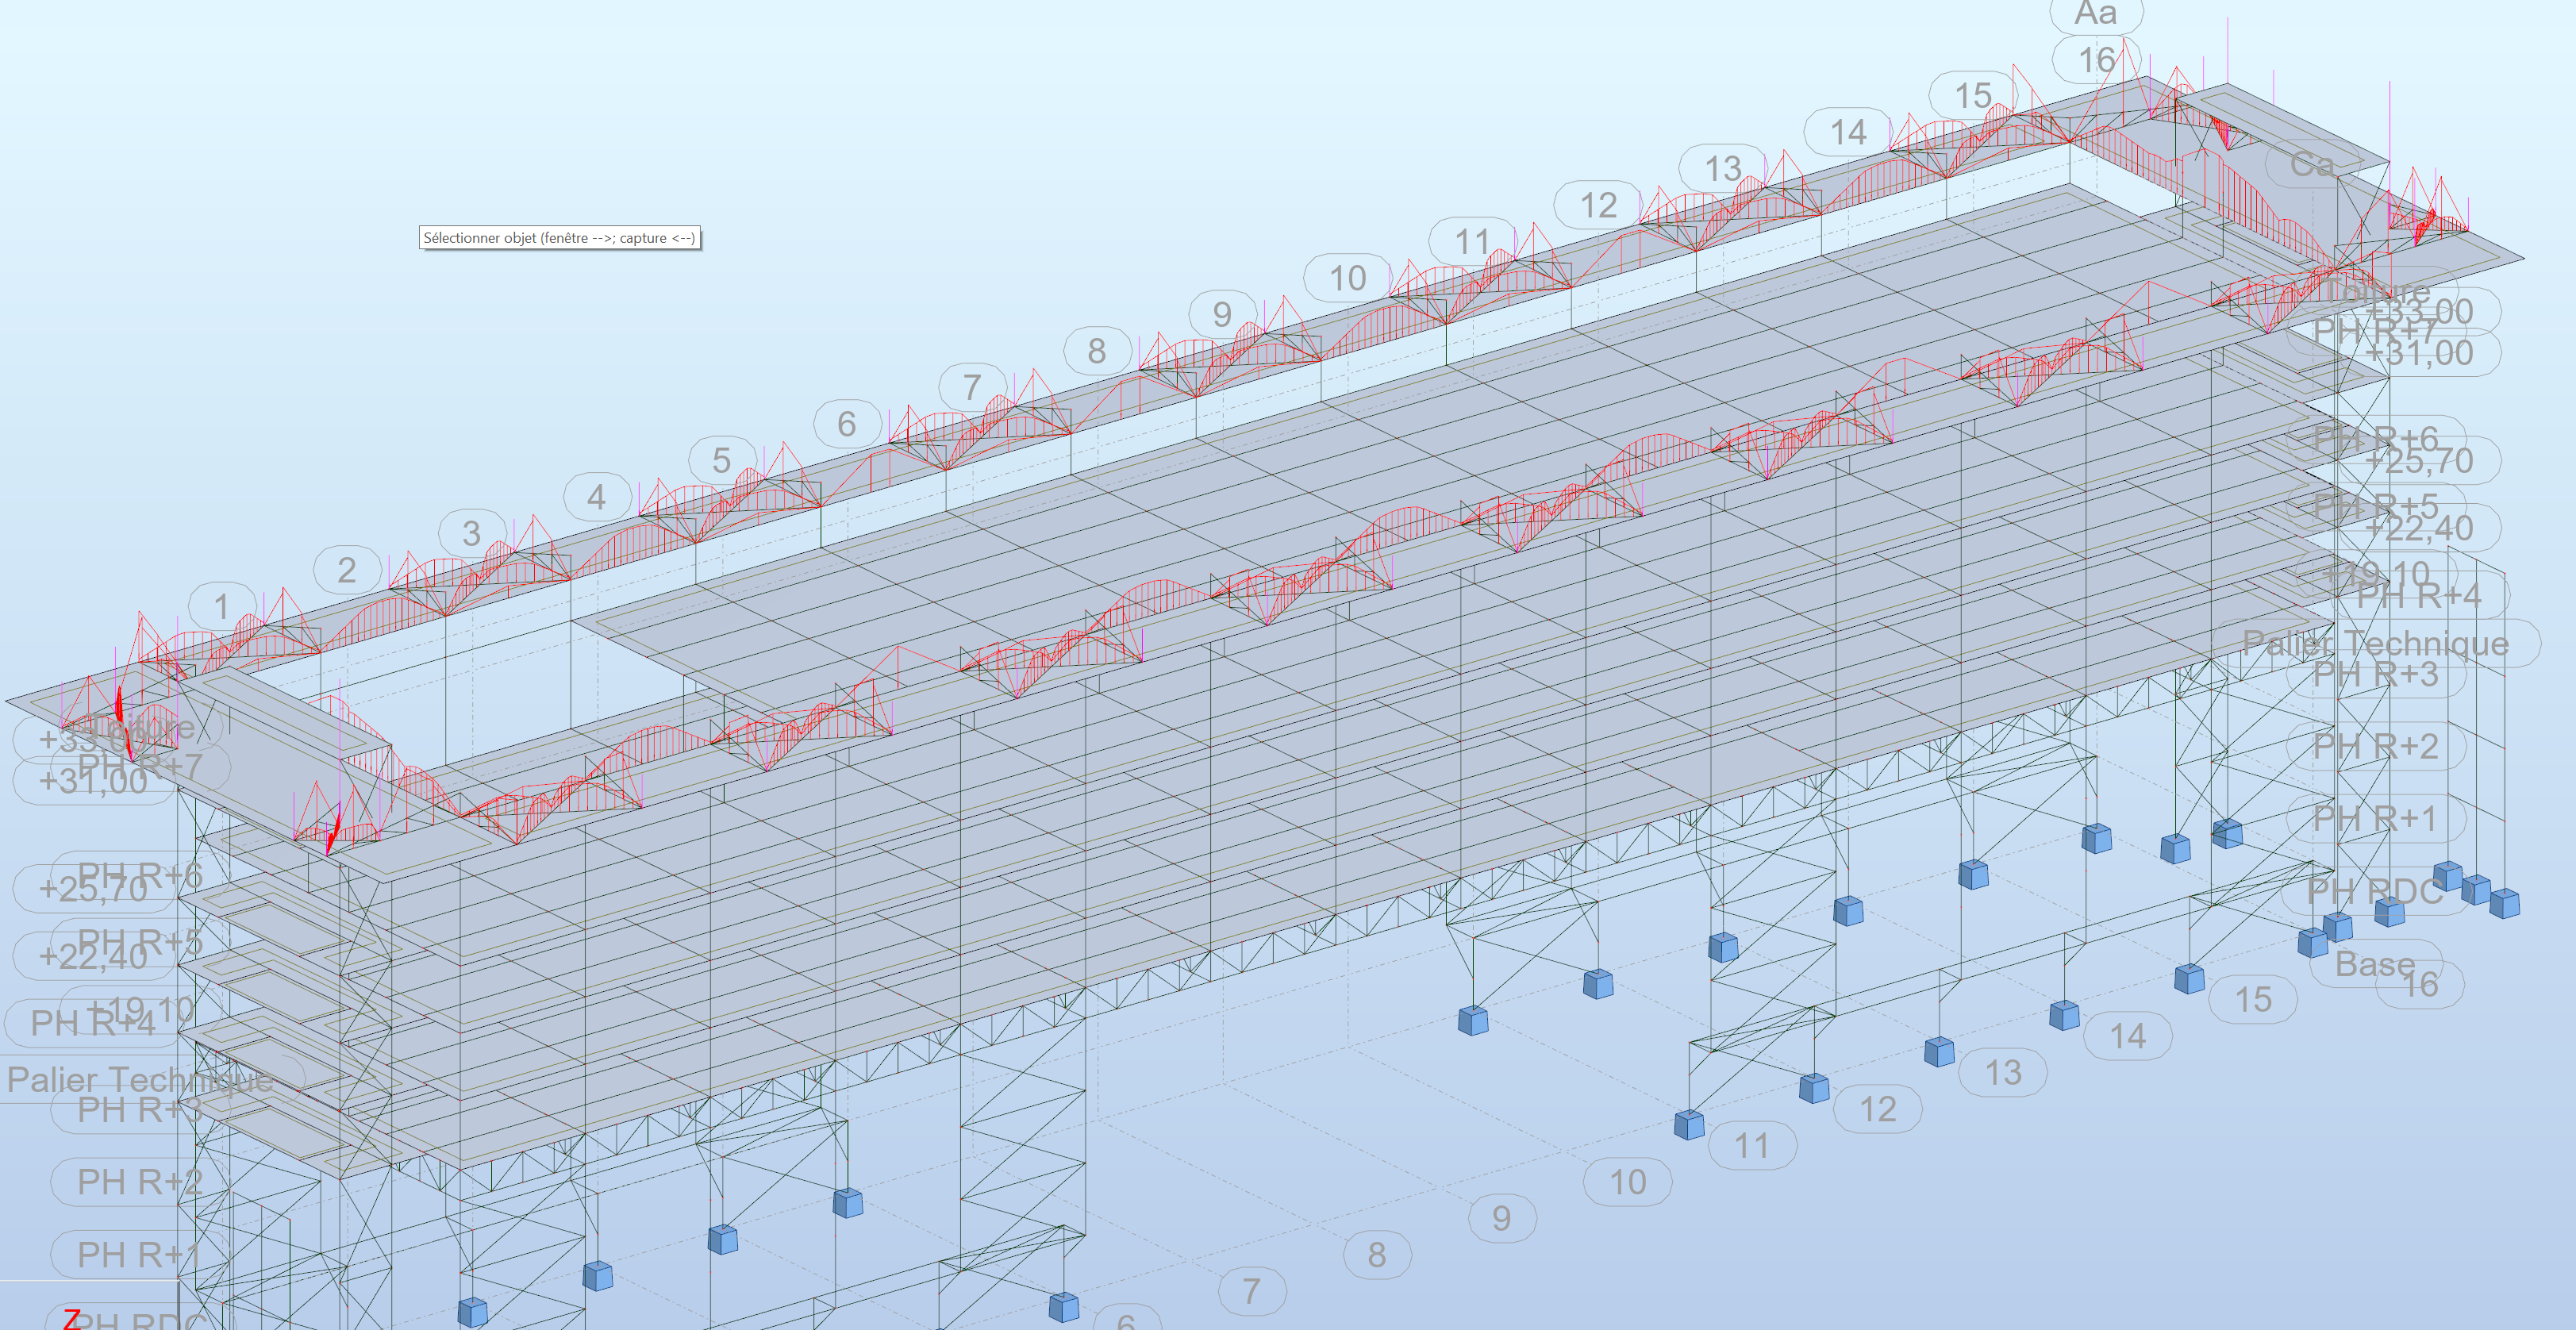This screenshot has height=1330, width=2576.
Task: Click blue support cube beside base label 15
Action: tap(2189, 978)
